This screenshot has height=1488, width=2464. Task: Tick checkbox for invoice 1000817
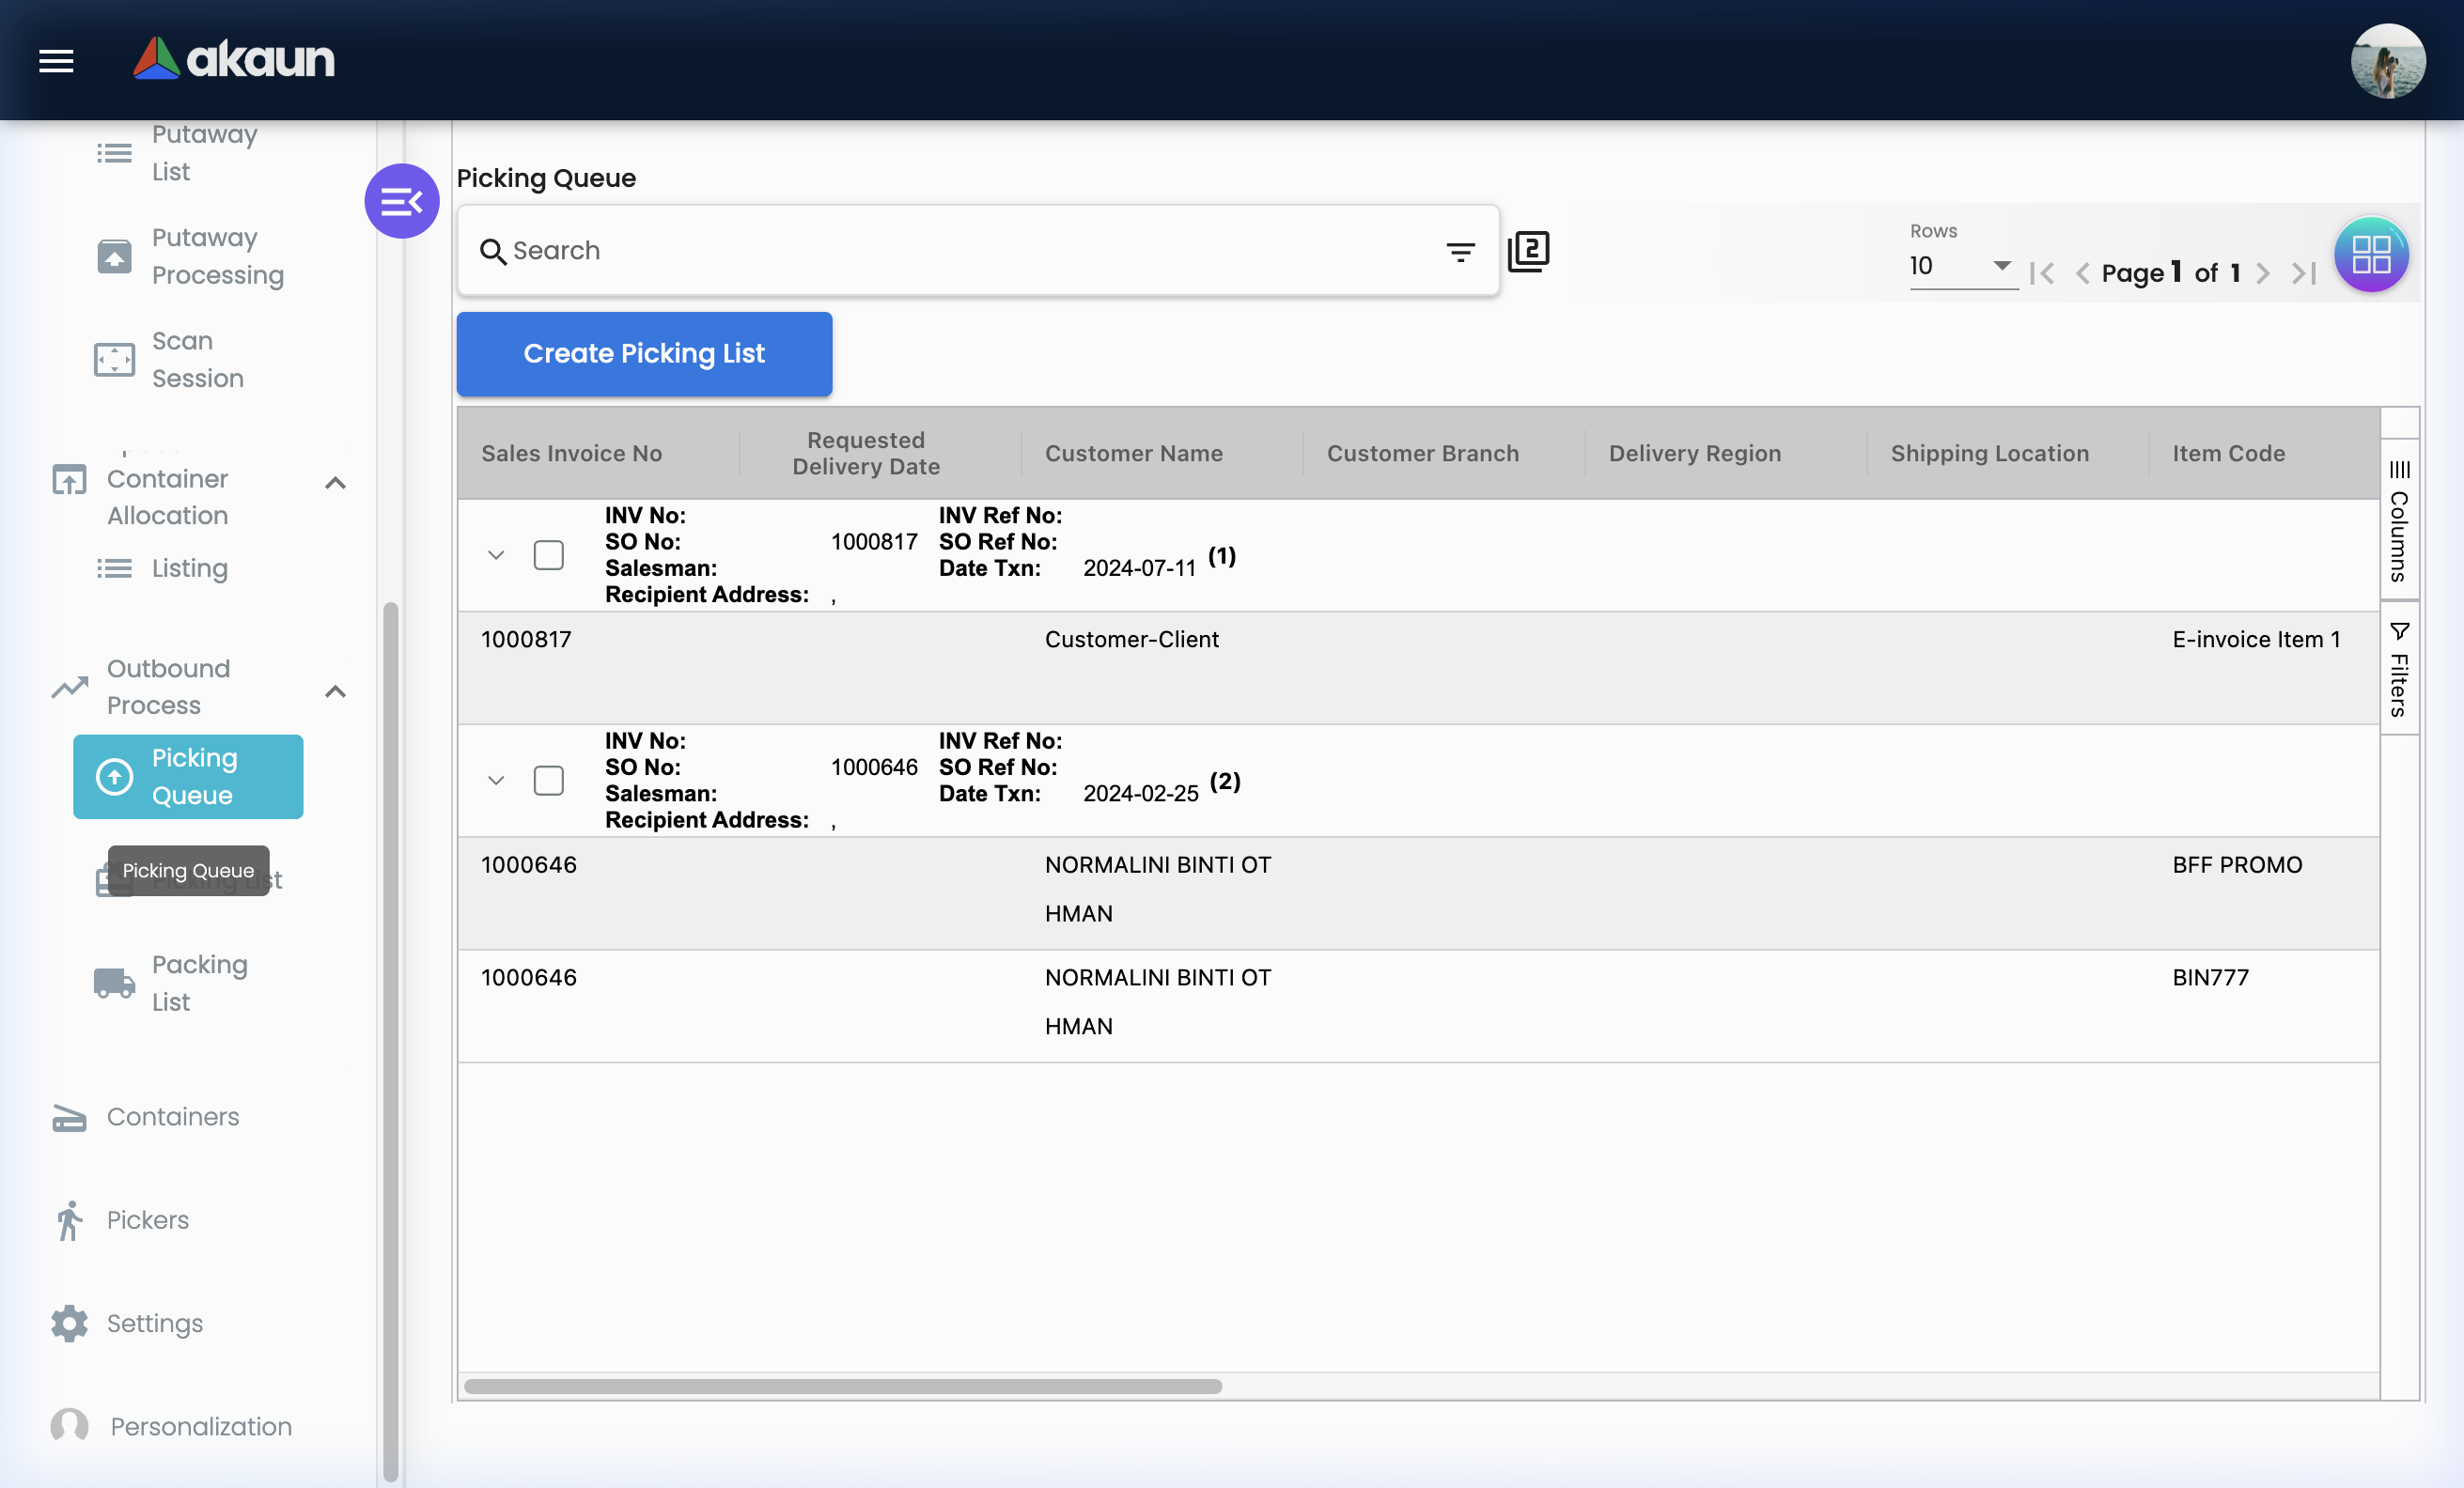(549, 554)
